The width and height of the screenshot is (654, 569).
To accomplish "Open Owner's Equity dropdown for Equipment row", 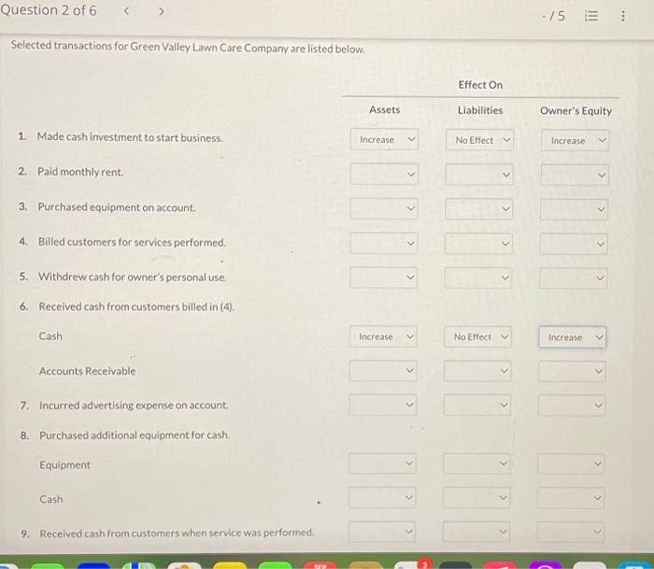I will (571, 463).
